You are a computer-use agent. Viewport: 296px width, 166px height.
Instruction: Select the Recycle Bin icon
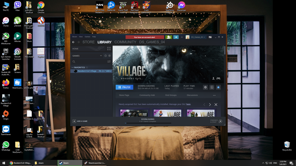[x=287, y=146]
